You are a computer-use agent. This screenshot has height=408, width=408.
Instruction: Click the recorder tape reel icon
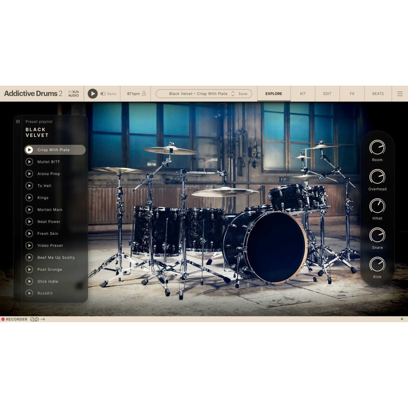click(34, 319)
